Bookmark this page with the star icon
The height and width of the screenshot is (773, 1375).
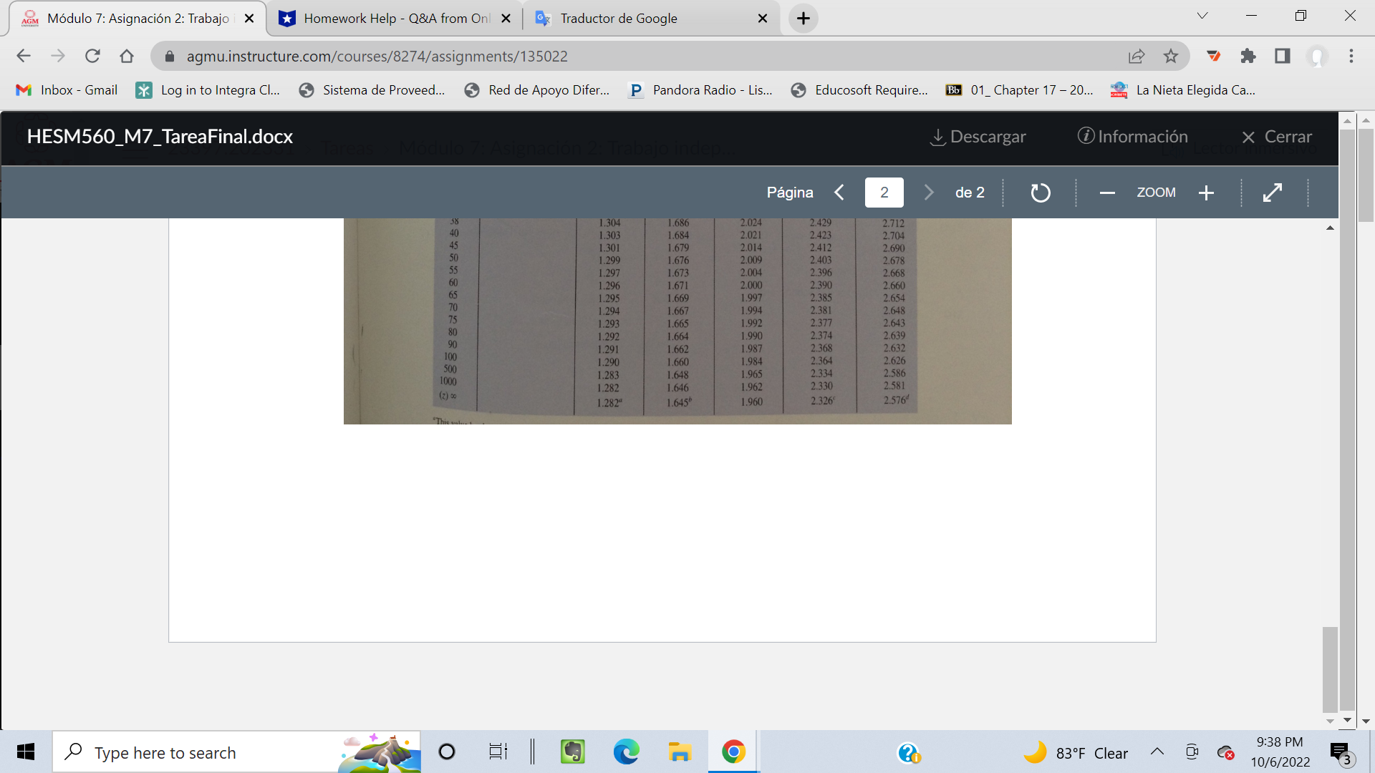[x=1172, y=55]
